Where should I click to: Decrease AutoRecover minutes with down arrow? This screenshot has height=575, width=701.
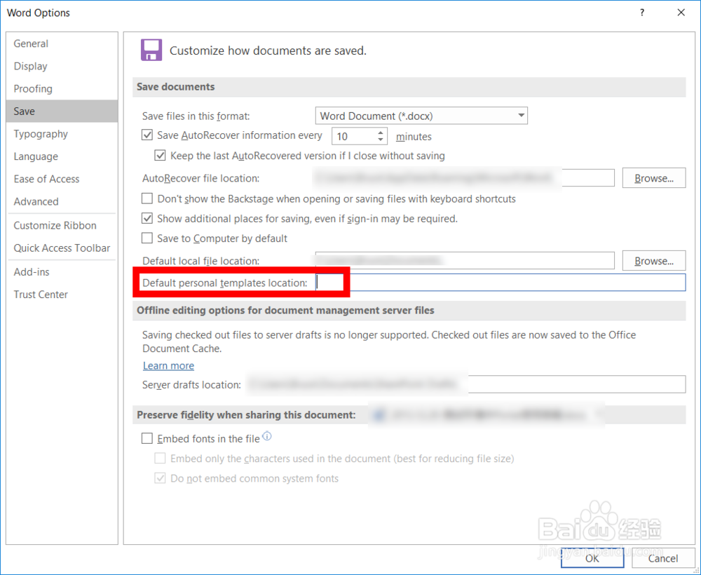click(380, 140)
